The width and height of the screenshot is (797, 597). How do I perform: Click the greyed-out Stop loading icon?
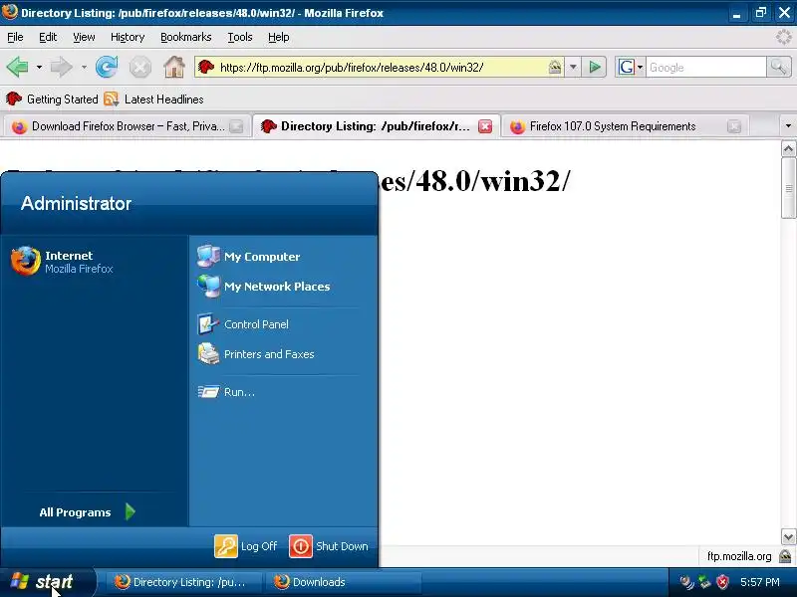pyautogui.click(x=139, y=67)
